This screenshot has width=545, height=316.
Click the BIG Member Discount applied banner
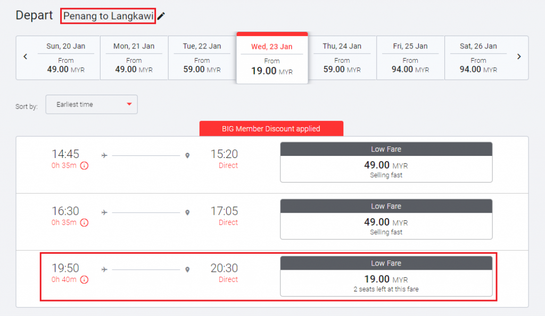pos(271,129)
